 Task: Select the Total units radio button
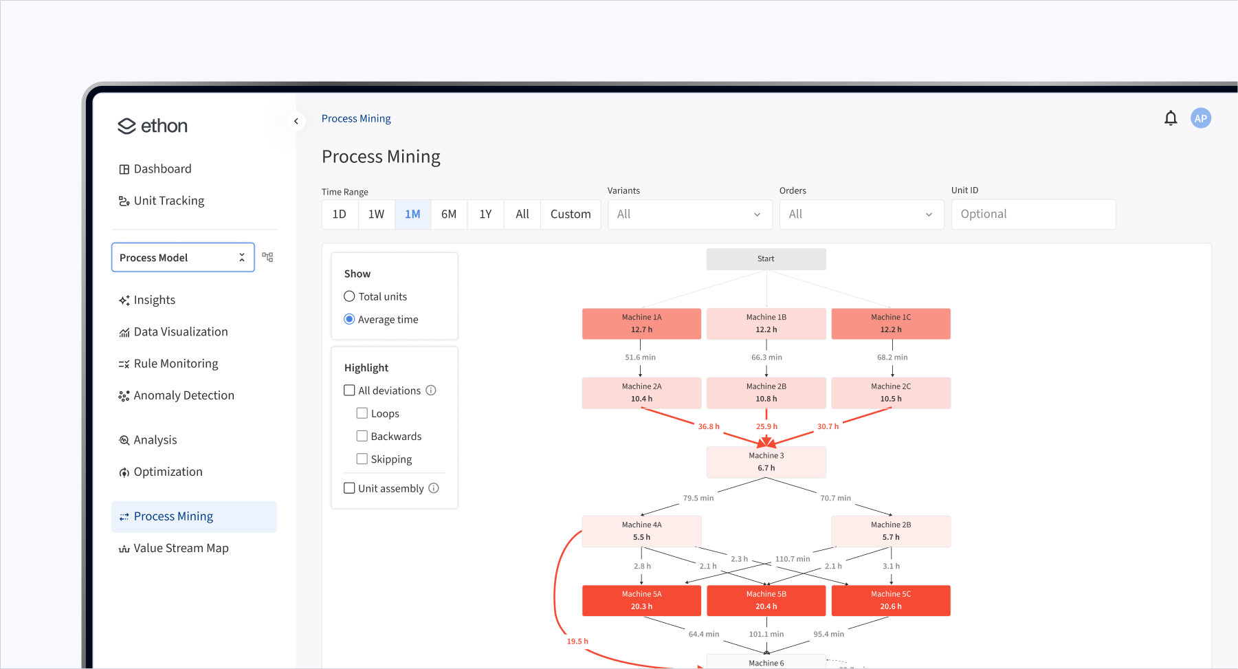[349, 296]
